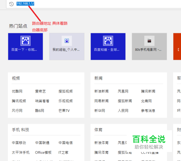
Task: Click the 体育 category heading
Action: coord(98,130)
